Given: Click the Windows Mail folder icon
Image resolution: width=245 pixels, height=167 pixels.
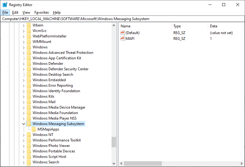Looking at the screenshot, I should click(29, 102).
